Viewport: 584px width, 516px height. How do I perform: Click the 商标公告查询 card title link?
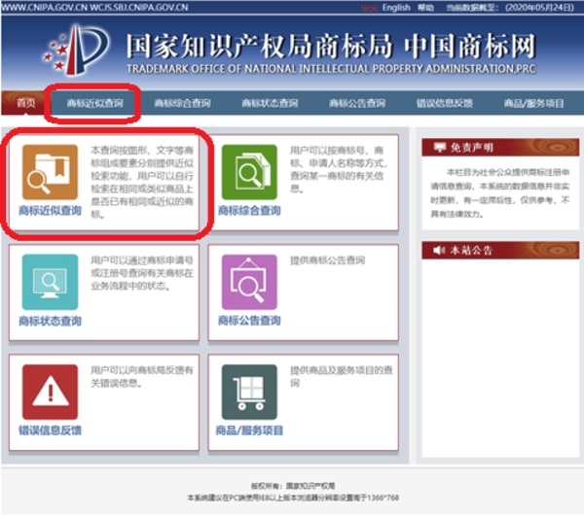(x=249, y=321)
